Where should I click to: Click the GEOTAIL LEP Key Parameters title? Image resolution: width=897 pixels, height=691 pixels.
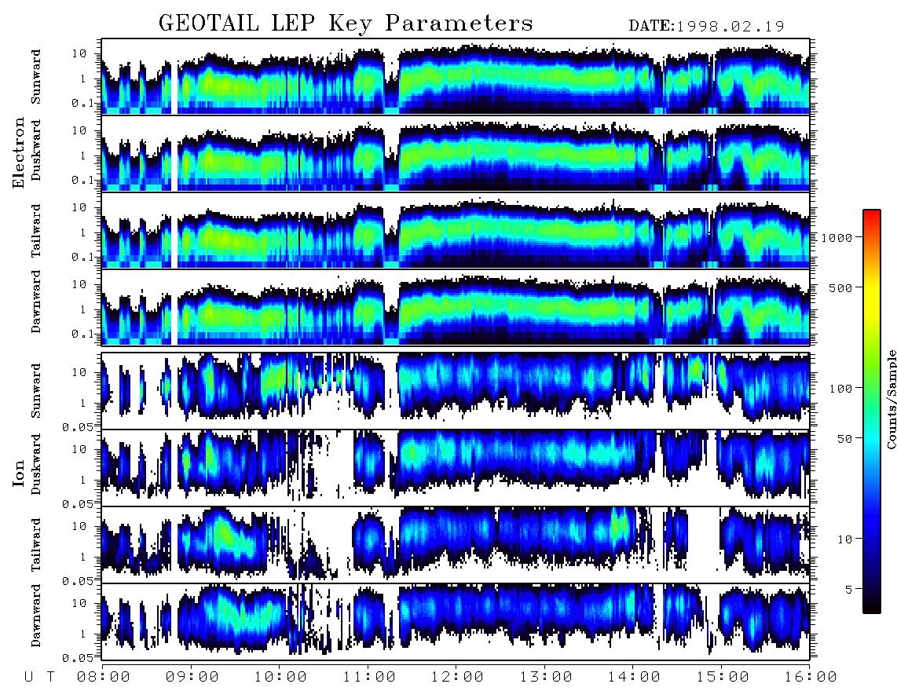coord(346,23)
